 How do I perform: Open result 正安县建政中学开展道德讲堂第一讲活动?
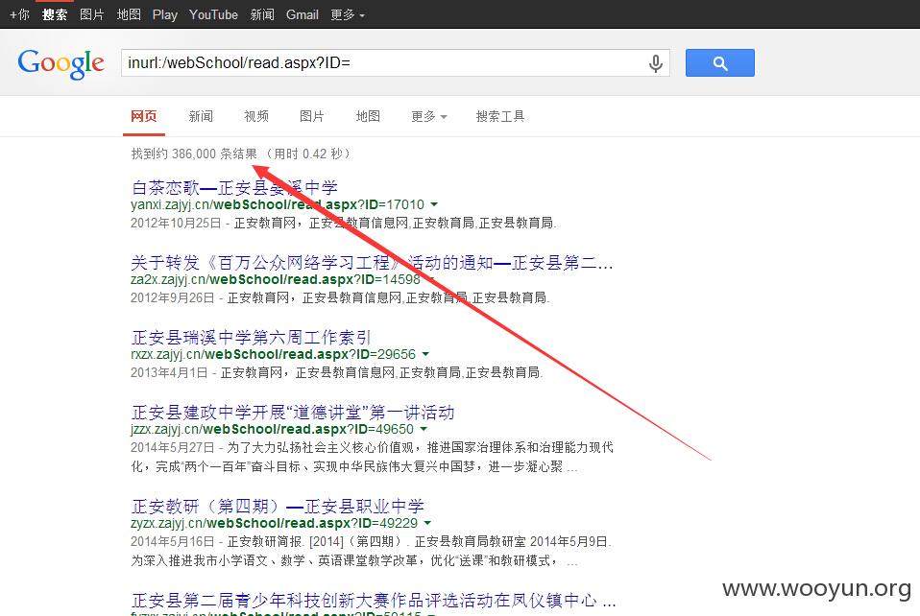click(x=293, y=412)
